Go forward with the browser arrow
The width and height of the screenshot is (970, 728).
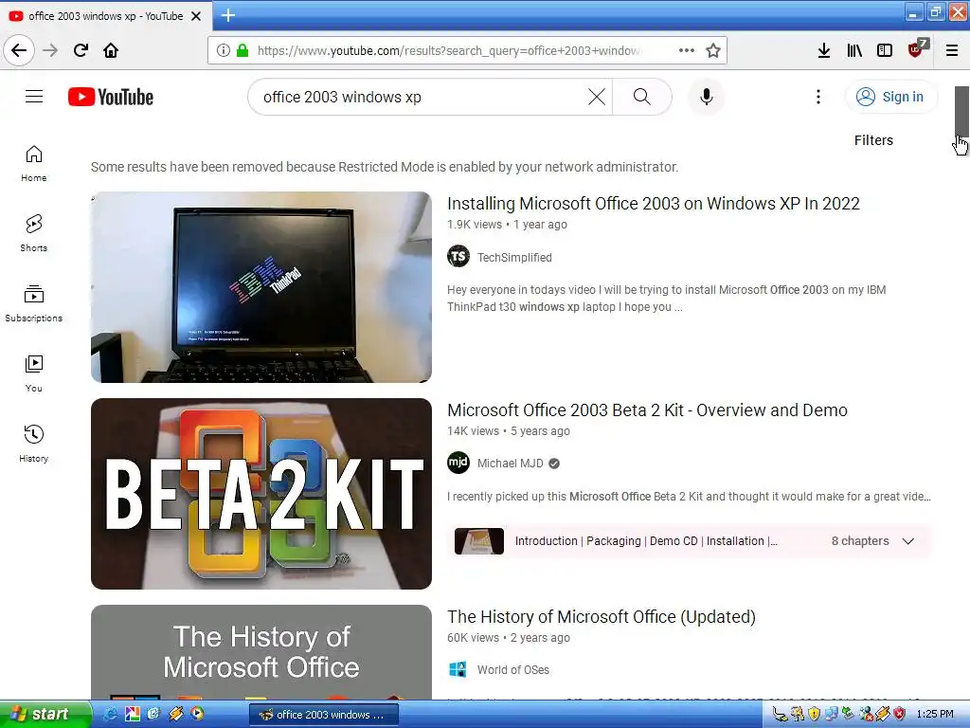pyautogui.click(x=50, y=50)
